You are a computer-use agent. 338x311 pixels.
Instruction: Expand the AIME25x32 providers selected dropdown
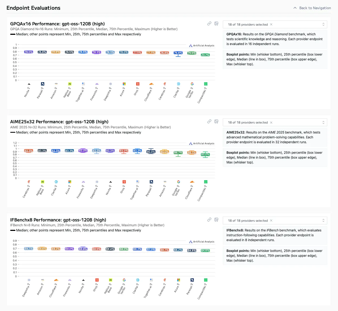[x=323, y=122]
